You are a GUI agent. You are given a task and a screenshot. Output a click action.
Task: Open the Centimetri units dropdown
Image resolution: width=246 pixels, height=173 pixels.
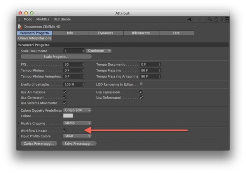(99, 51)
